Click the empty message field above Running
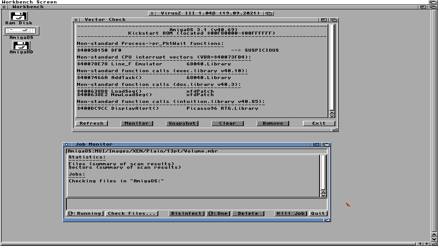Image resolution: width=438 pixels, height=246 pixels. point(197,204)
